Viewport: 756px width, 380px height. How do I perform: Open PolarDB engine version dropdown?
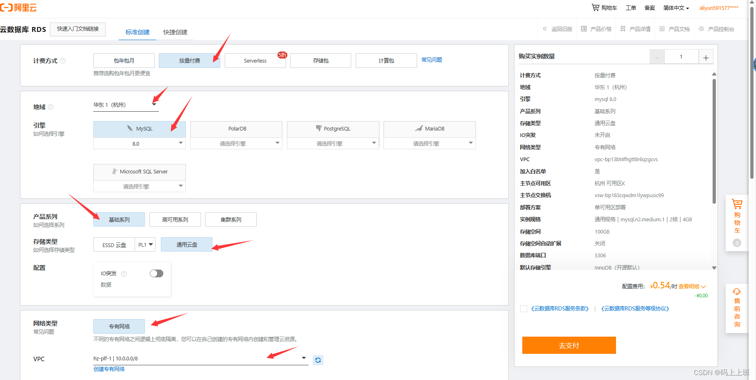point(236,144)
